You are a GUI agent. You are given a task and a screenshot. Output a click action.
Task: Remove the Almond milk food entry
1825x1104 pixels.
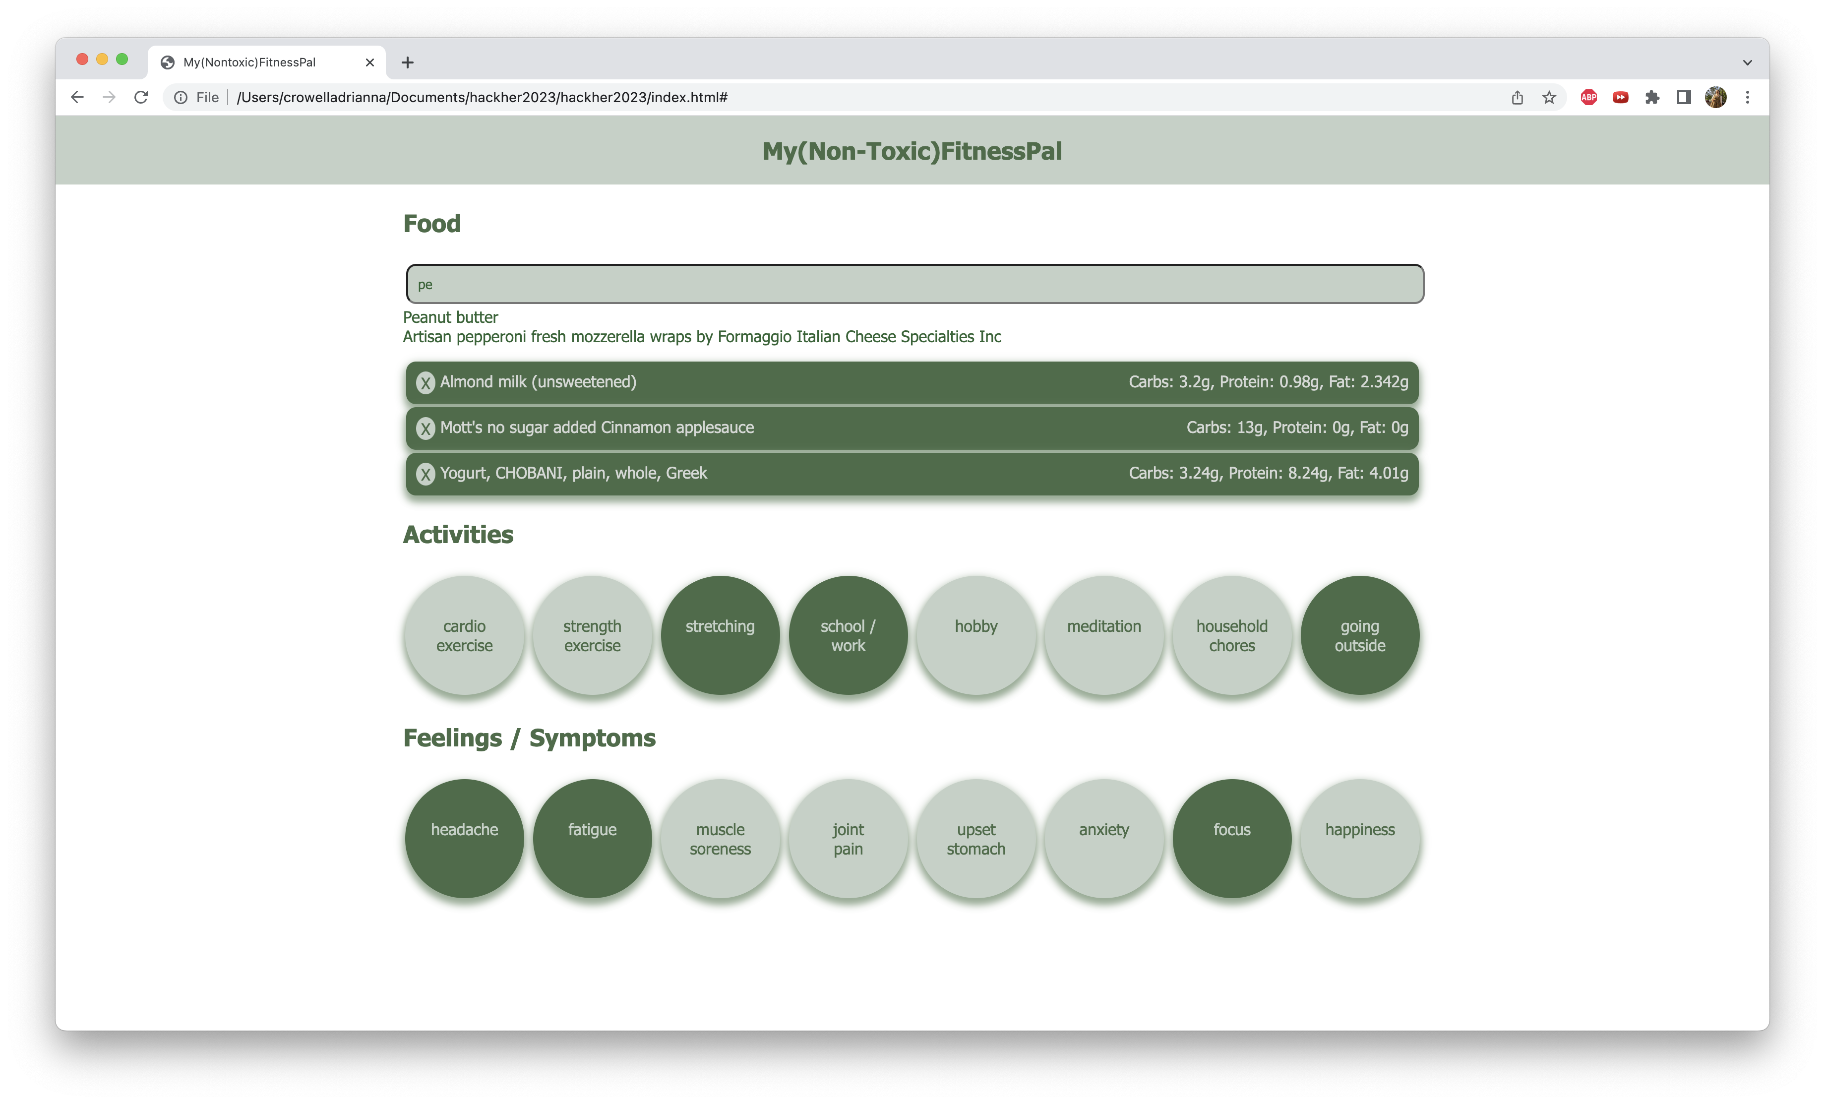425,382
